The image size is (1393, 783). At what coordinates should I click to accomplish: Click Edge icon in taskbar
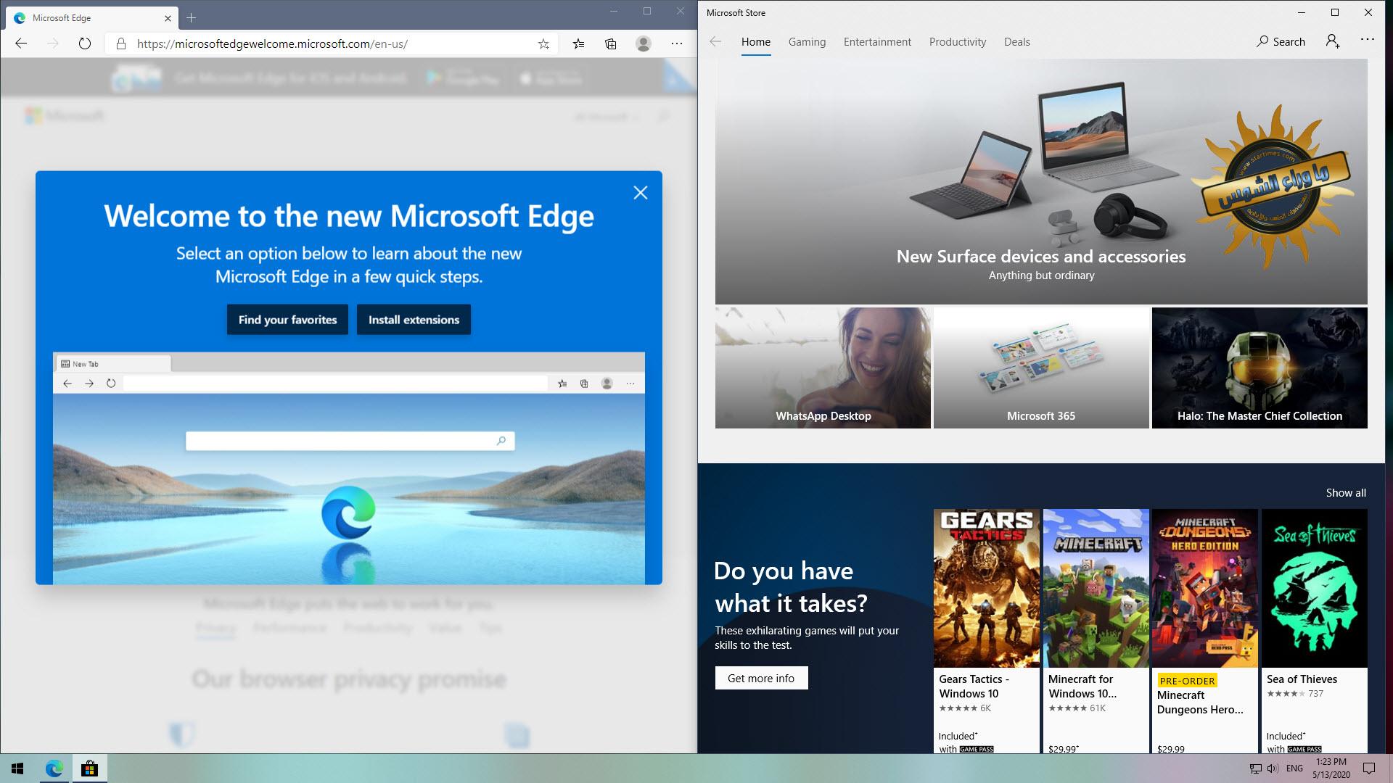(54, 768)
